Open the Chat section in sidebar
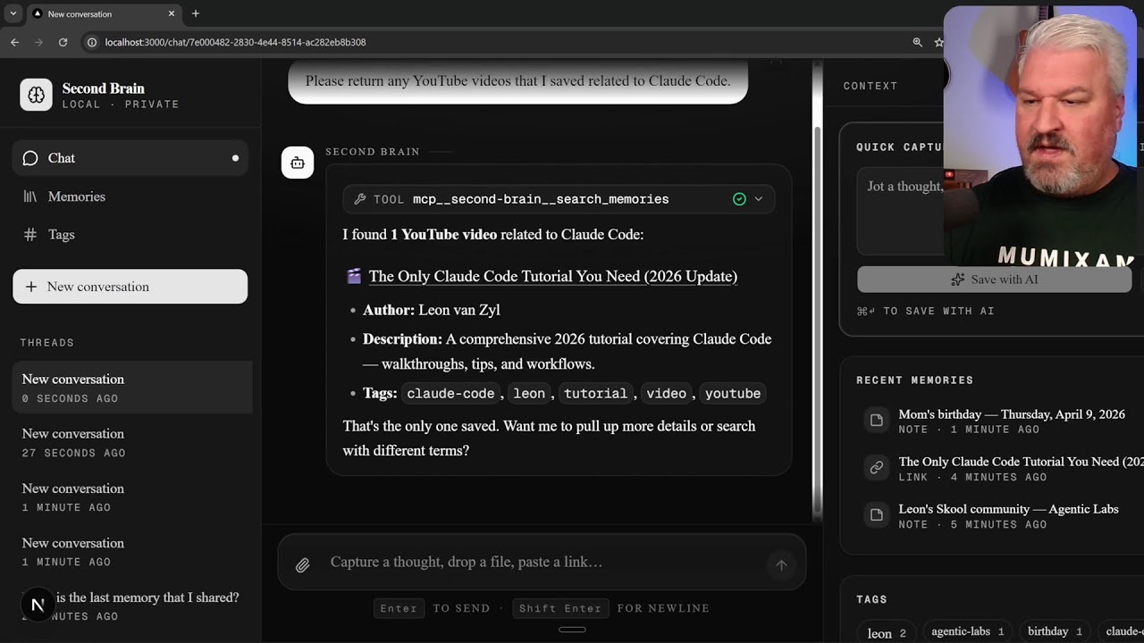The width and height of the screenshot is (1144, 643). pyautogui.click(x=130, y=158)
